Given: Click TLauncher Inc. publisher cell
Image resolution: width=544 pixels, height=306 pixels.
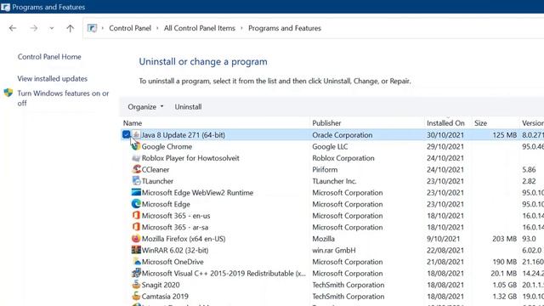Looking at the screenshot, I should pos(334,181).
